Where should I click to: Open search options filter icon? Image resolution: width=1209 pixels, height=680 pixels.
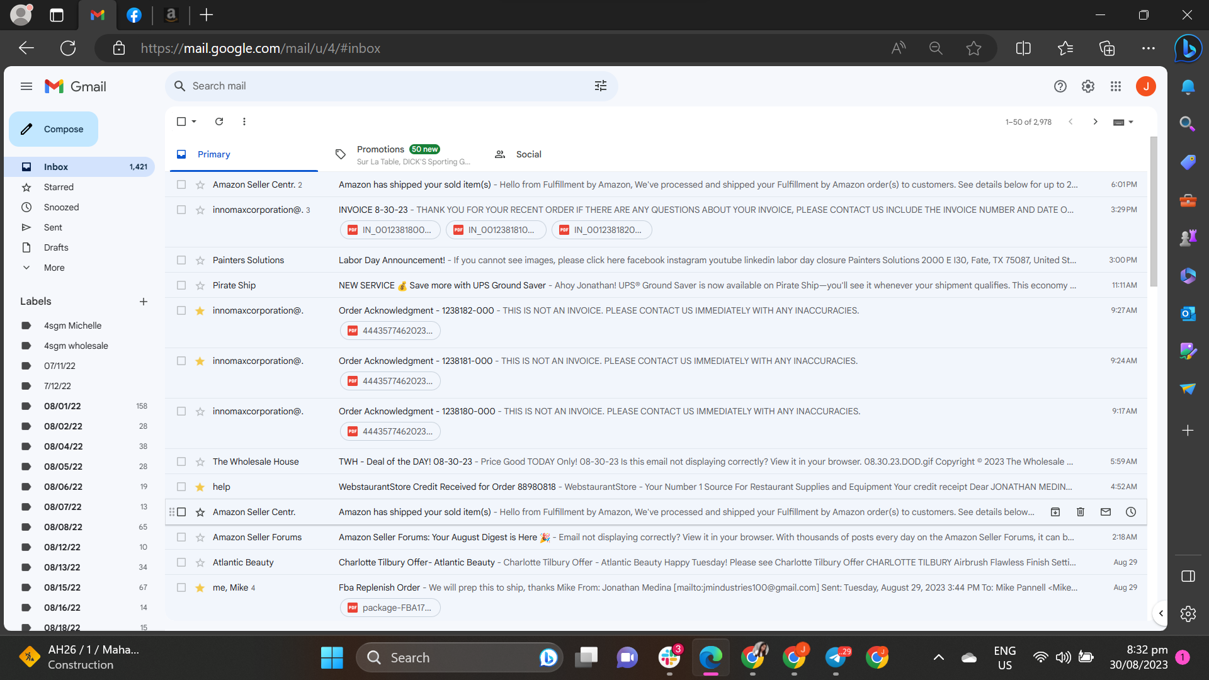point(601,86)
